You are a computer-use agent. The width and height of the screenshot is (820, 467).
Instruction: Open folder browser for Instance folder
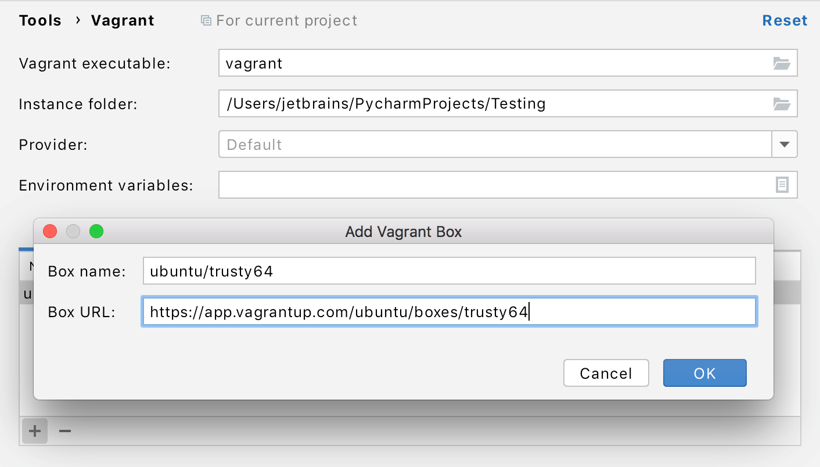783,103
